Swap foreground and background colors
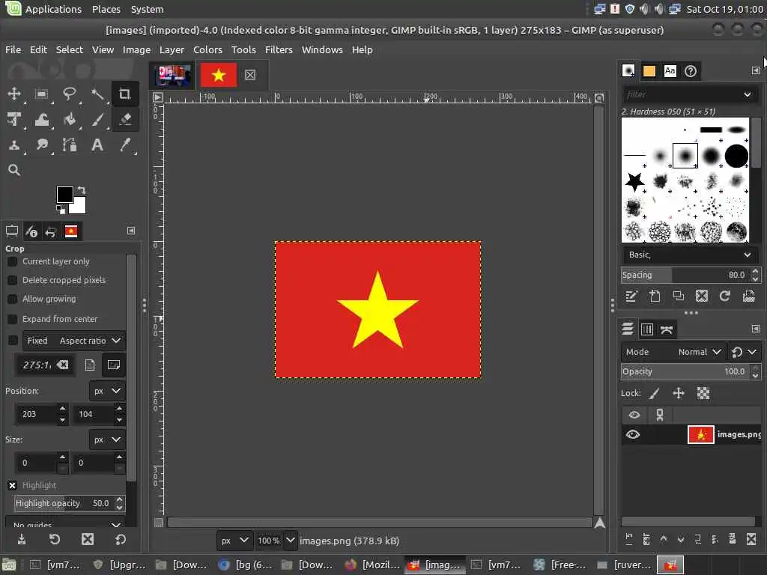The image size is (767, 575). (82, 189)
